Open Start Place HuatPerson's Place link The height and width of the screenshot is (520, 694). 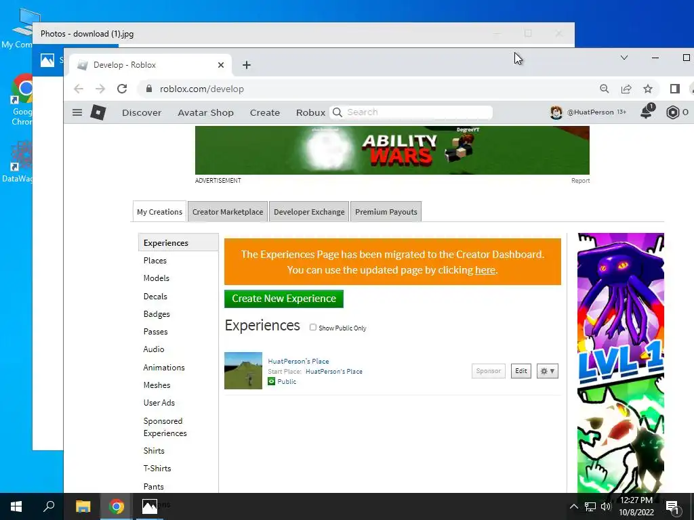[333, 372]
